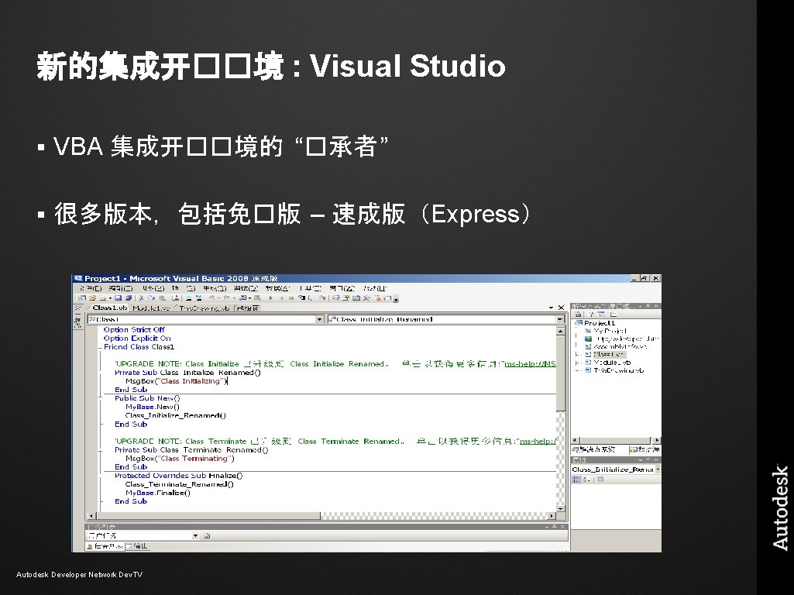Image resolution: width=794 pixels, height=595 pixels.
Task: Close the Class1.vb document tab area
Action: click(561, 308)
